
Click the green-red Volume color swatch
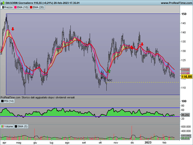tap(2, 126)
